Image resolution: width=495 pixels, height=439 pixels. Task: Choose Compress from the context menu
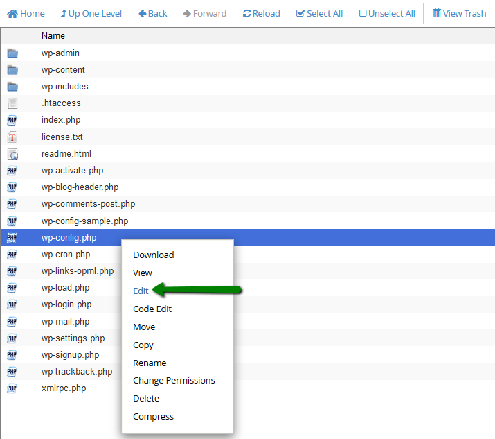[153, 417]
